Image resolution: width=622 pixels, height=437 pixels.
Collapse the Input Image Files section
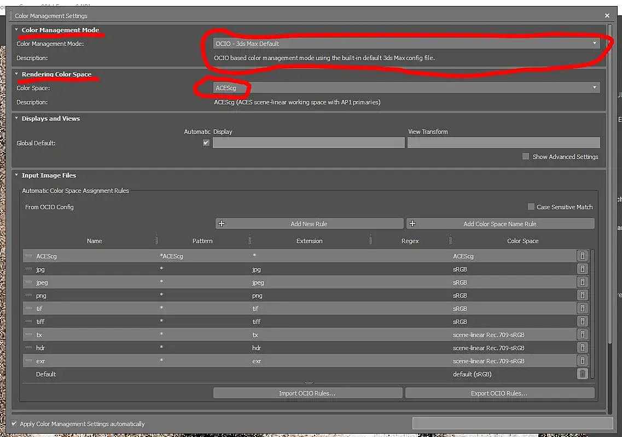[16, 175]
